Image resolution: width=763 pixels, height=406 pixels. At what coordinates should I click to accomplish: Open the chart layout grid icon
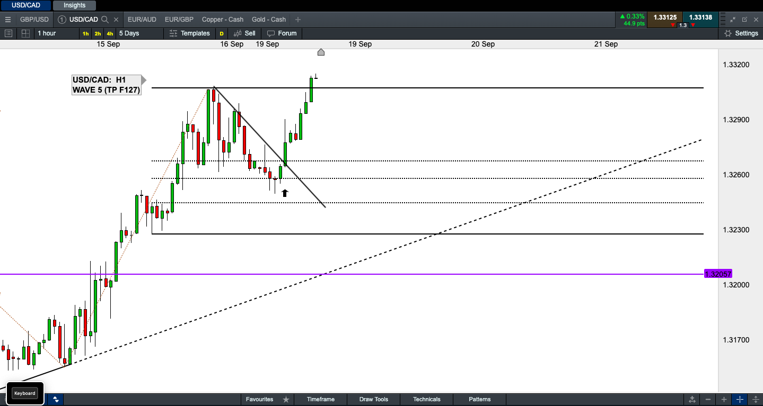coord(25,33)
